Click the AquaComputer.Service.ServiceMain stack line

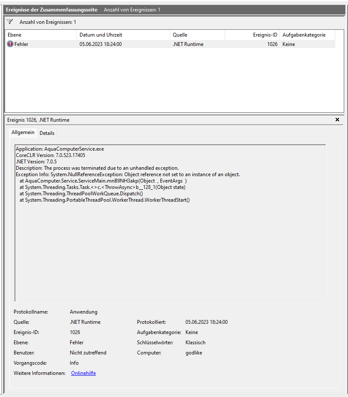coord(103,181)
